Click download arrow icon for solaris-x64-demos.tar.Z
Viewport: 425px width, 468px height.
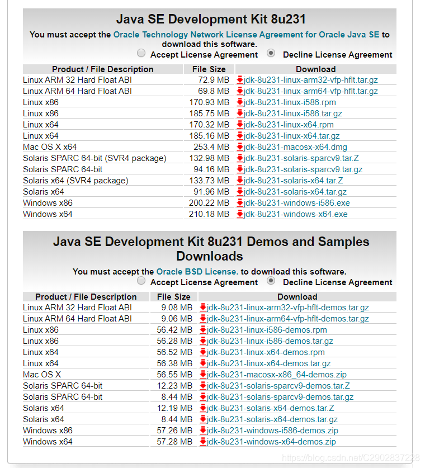(x=203, y=408)
